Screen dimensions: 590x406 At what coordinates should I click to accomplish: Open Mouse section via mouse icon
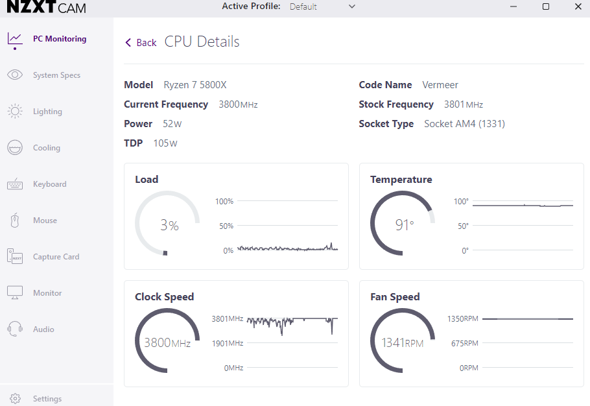tap(15, 221)
